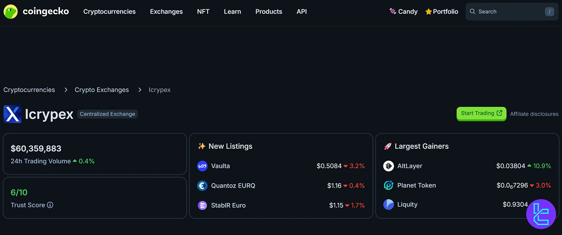
Task: Click the CoinGecko gecko logo icon
Action: pos(10,12)
